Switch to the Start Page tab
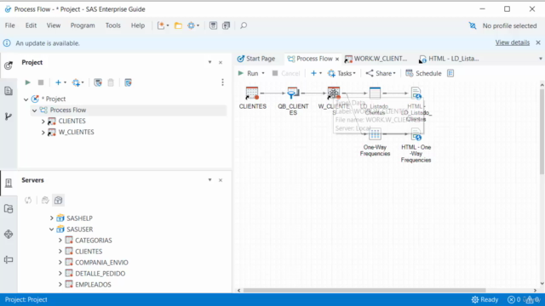The image size is (545, 306). click(x=256, y=59)
